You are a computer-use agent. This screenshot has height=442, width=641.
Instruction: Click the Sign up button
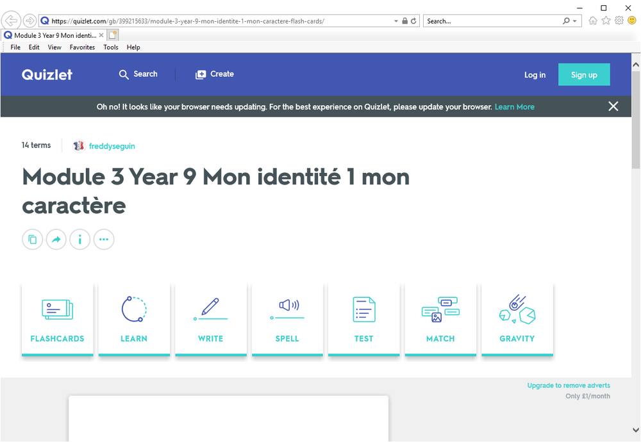click(x=584, y=74)
